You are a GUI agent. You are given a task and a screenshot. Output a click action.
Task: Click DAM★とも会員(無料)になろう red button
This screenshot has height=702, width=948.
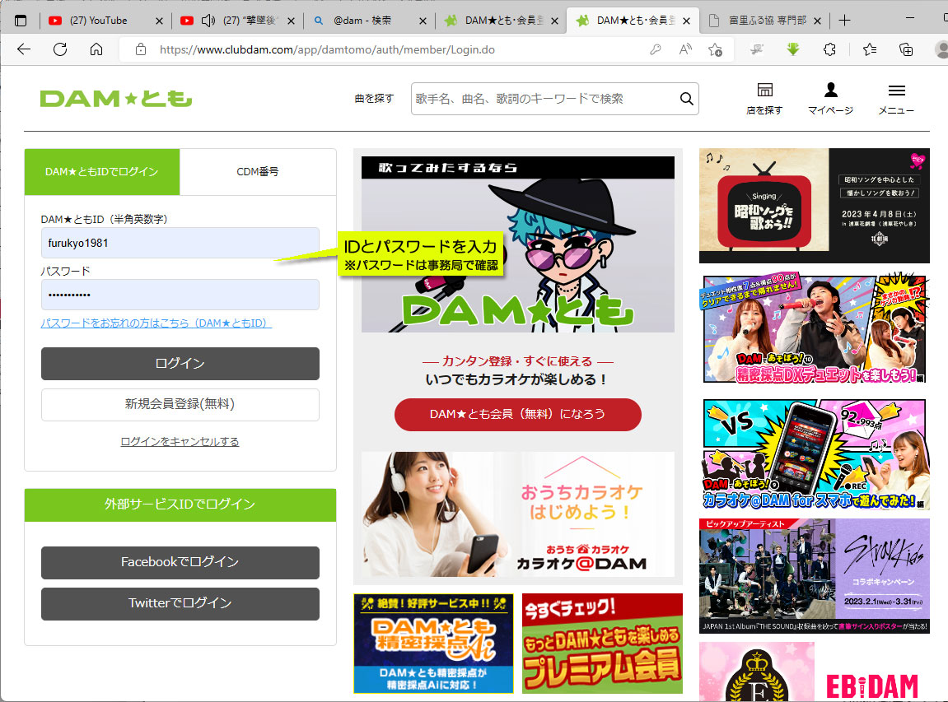pyautogui.click(x=517, y=415)
